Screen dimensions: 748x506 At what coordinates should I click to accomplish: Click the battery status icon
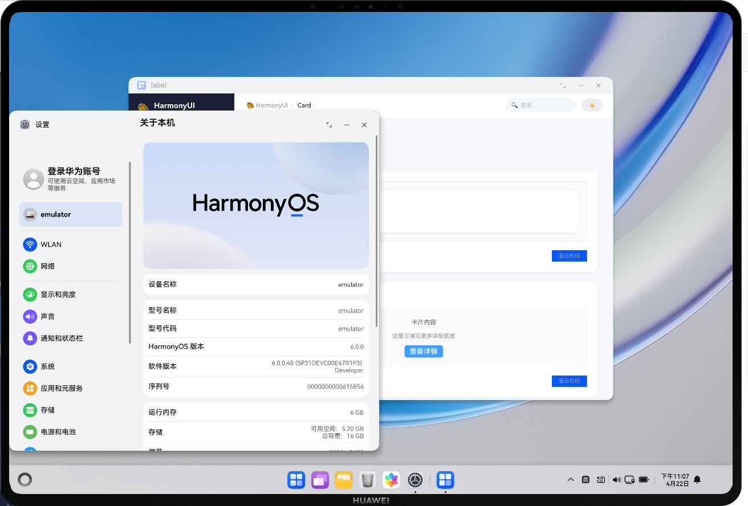click(644, 480)
